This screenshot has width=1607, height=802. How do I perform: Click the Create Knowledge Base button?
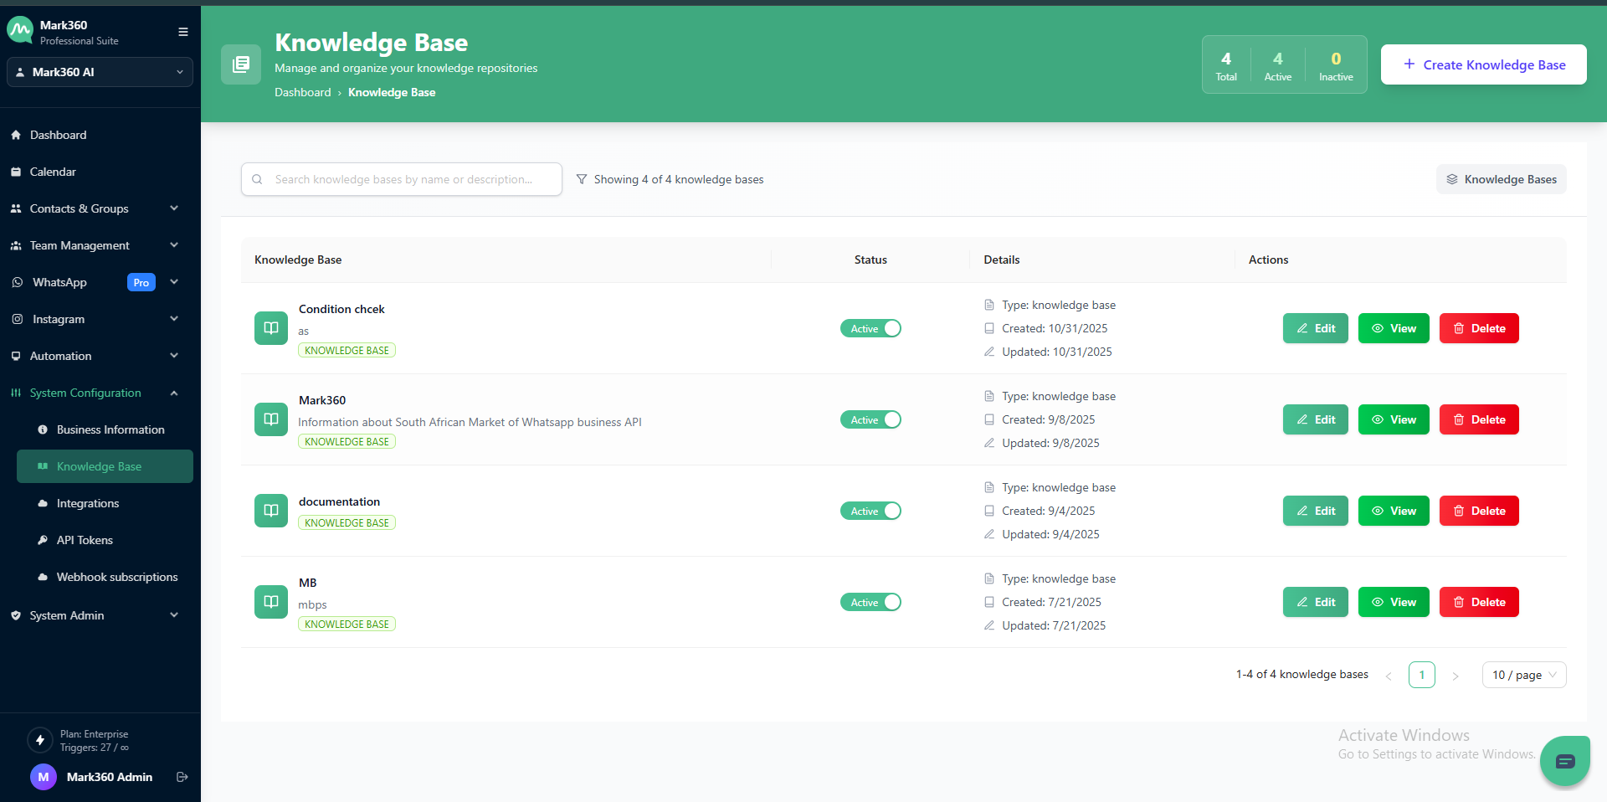1483,64
